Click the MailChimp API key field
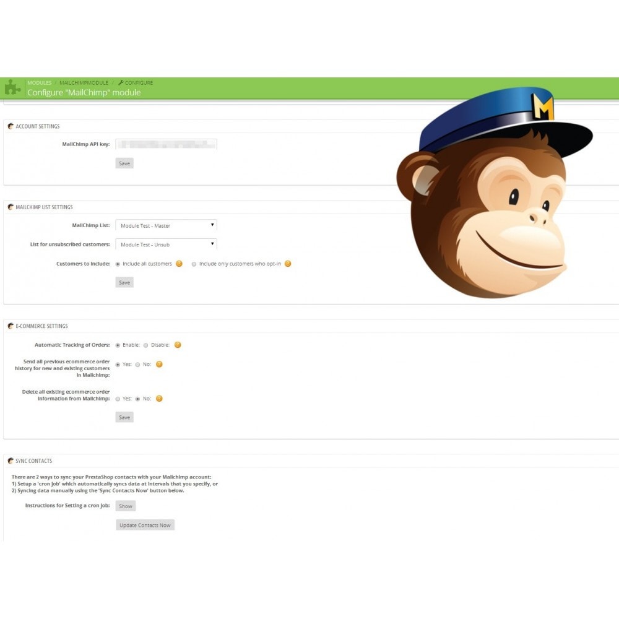The width and height of the screenshot is (619, 619). coord(166,144)
